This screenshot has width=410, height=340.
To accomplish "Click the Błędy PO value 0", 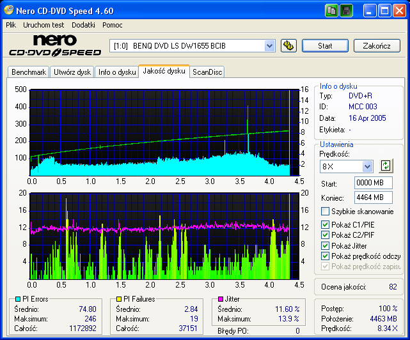I will click(x=297, y=331).
